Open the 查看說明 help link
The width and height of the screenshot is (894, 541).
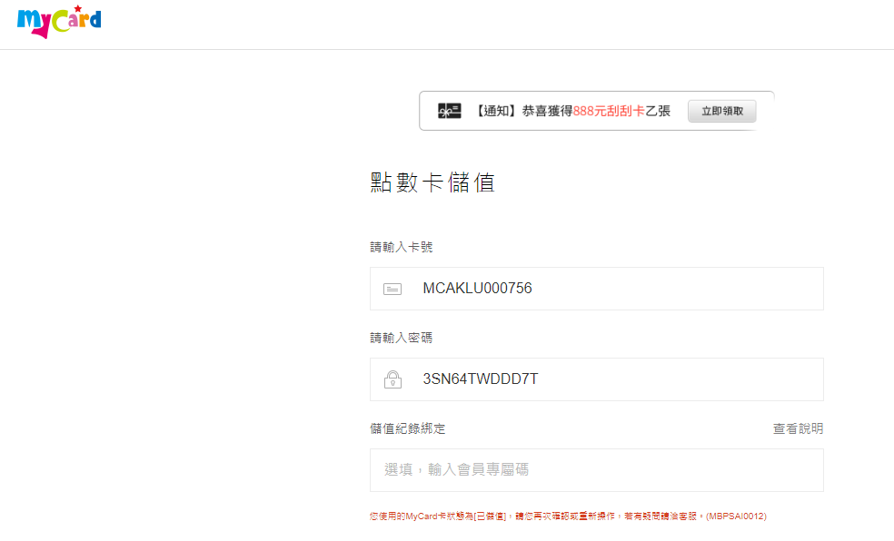tap(798, 428)
